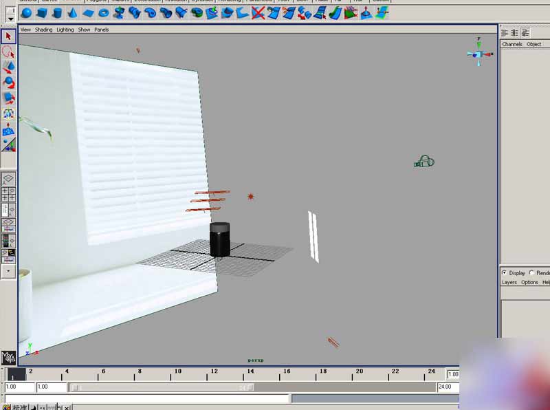This screenshot has height=410, width=550.
Task: Click the green and blue ring shelf icon
Action: pyautogui.click(x=197, y=13)
